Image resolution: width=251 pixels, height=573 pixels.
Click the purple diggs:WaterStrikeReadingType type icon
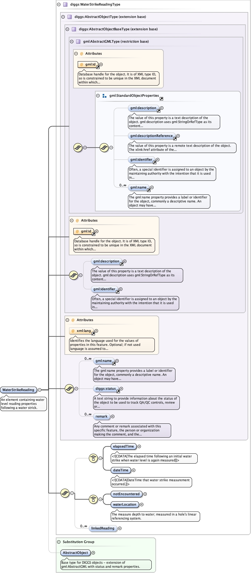[65, 5]
